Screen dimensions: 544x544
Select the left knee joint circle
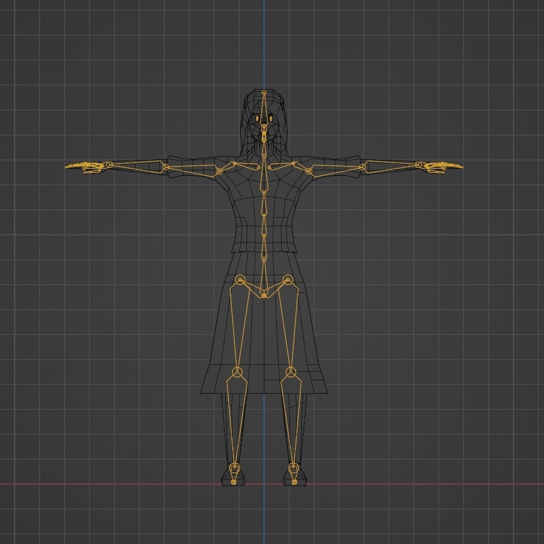pos(237,373)
